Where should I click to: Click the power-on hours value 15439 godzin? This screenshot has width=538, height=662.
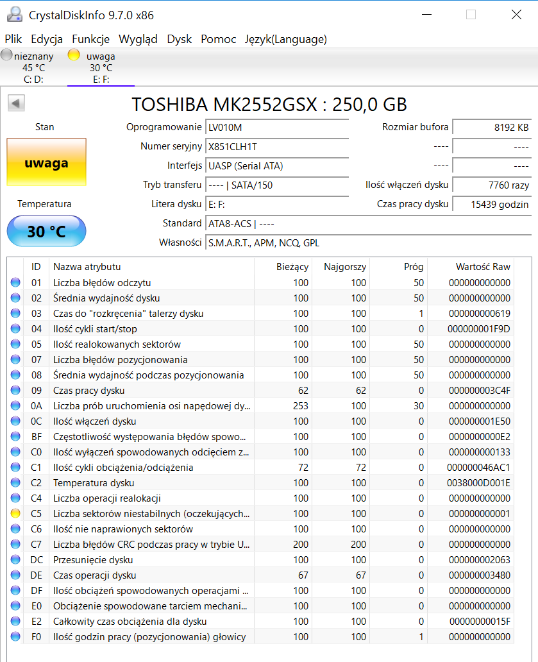[492, 205]
